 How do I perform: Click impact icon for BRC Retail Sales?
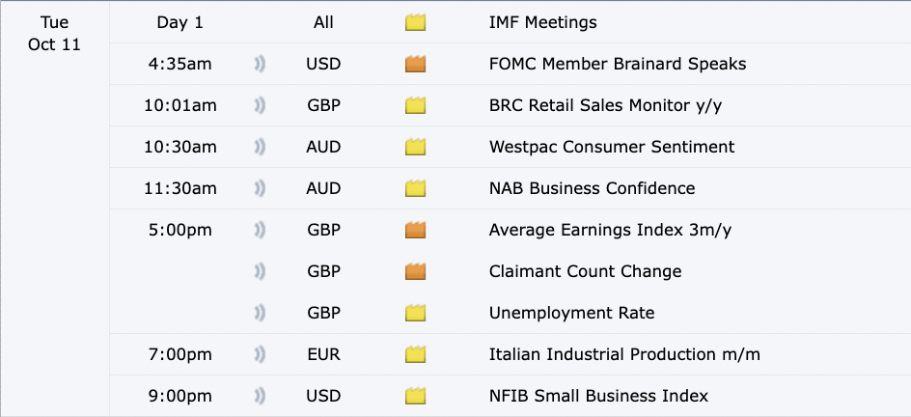point(416,106)
